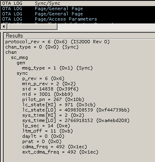The image size is (155, 162).
Task: Select the lp_sec = 14 line
Action: tap(46, 126)
